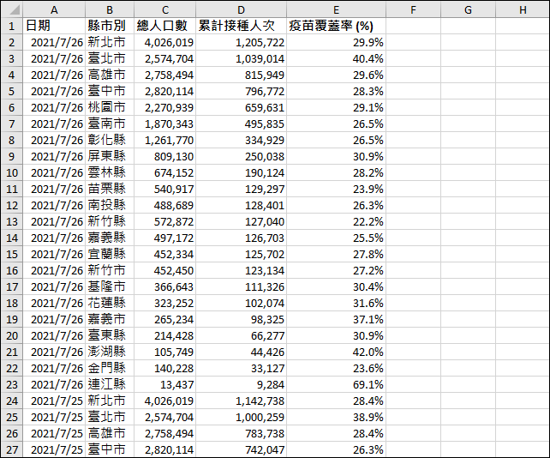Click the 累計接種人次 header cell
This screenshot has height=458, width=550.
pyautogui.click(x=241, y=26)
